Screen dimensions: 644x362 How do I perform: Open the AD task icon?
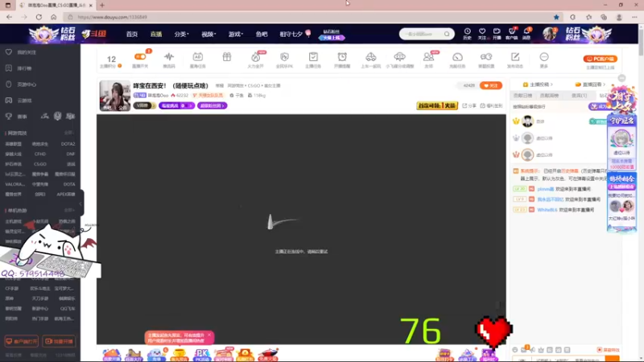click(x=197, y=56)
